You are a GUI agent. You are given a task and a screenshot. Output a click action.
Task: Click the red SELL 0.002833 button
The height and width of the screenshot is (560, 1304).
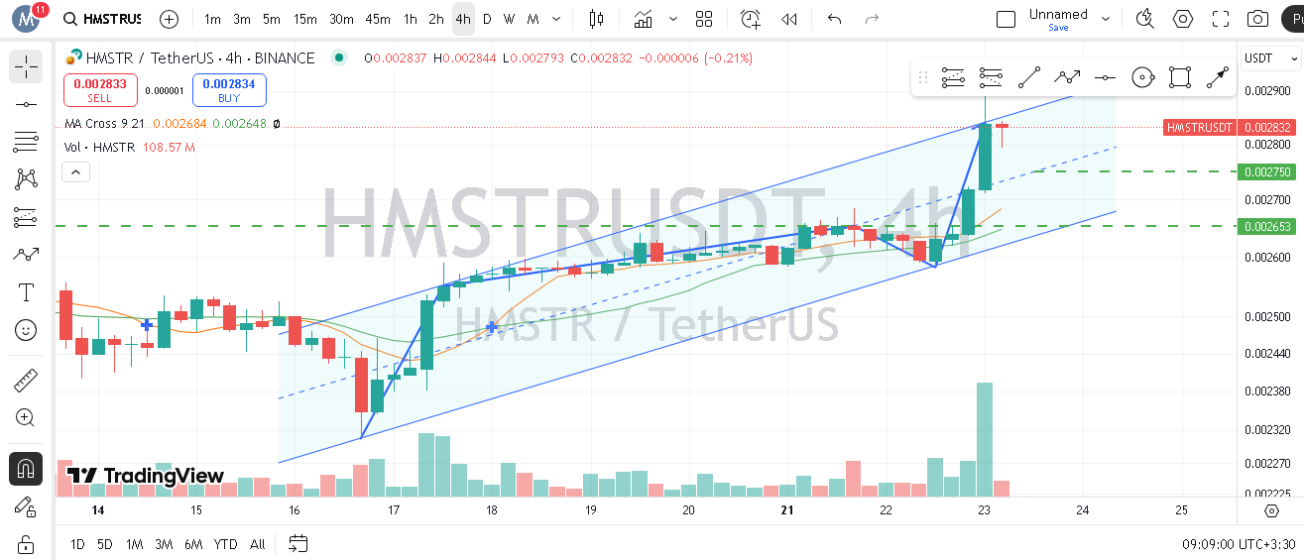pos(100,90)
